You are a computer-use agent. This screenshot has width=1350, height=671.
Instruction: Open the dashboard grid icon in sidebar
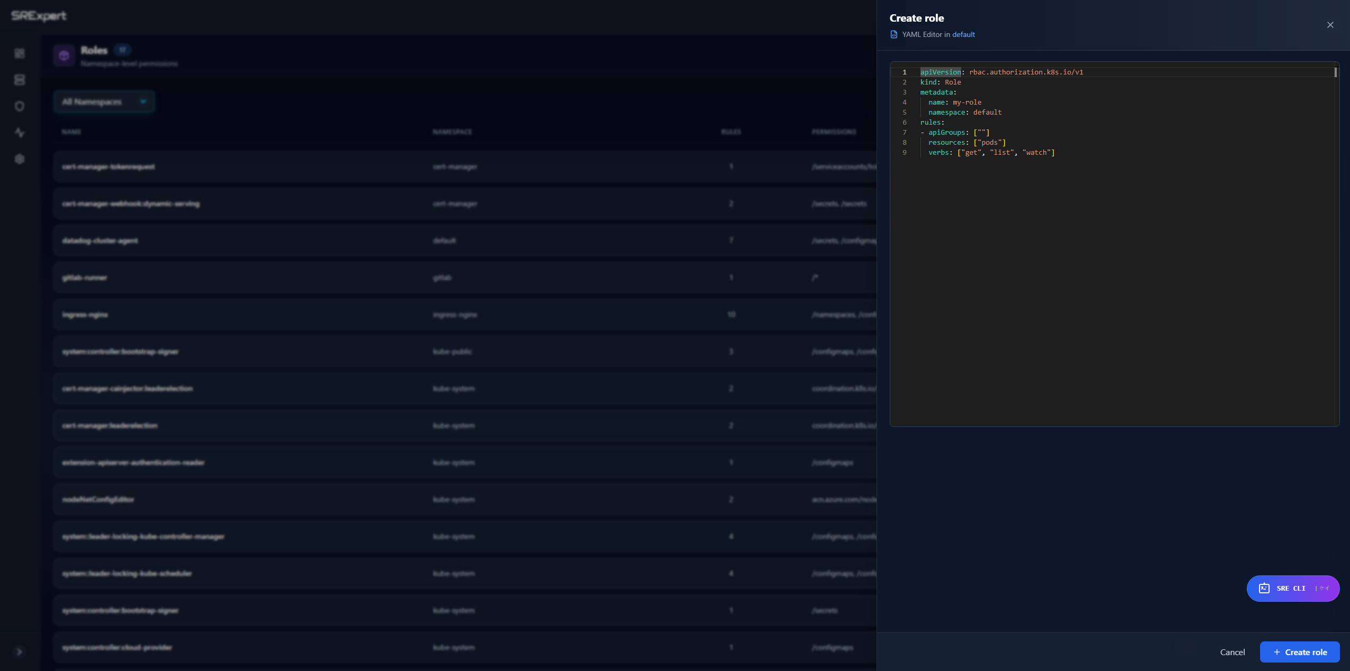pyautogui.click(x=20, y=53)
